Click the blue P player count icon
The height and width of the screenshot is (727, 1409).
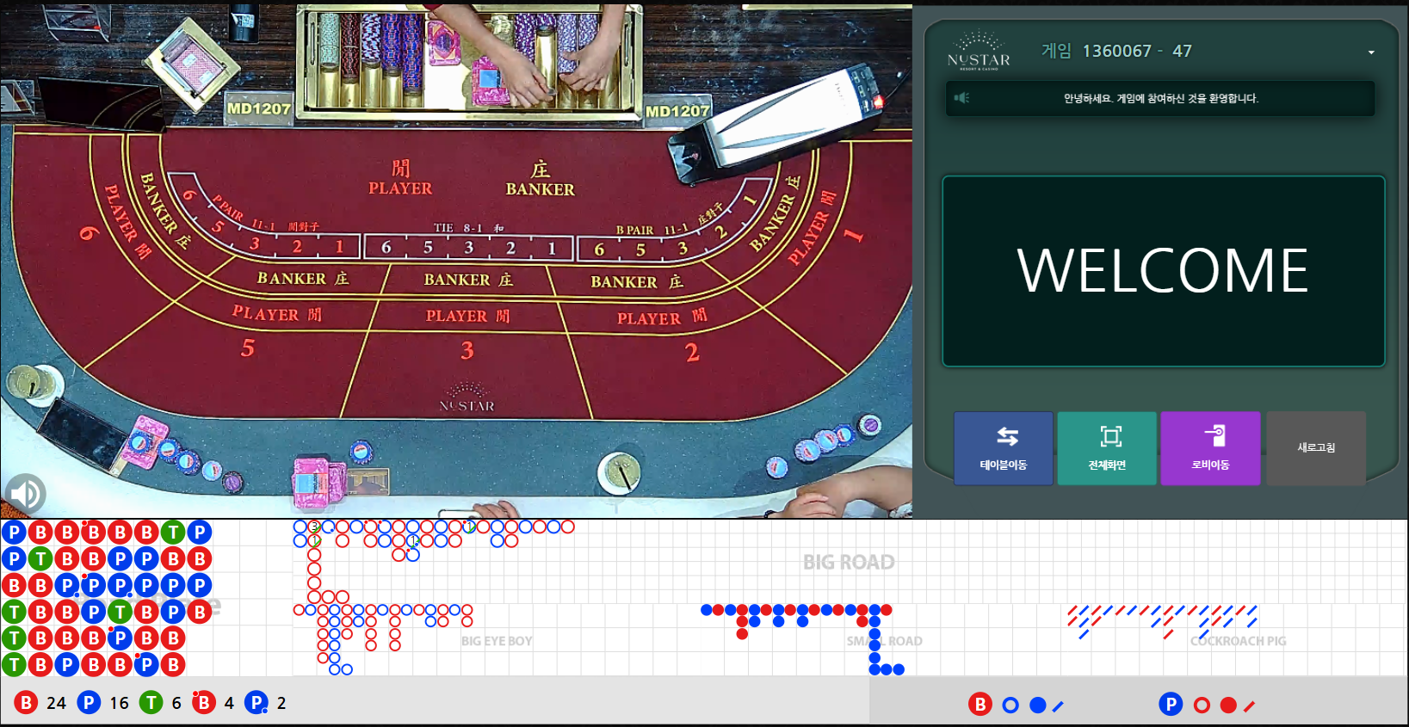[x=89, y=703]
